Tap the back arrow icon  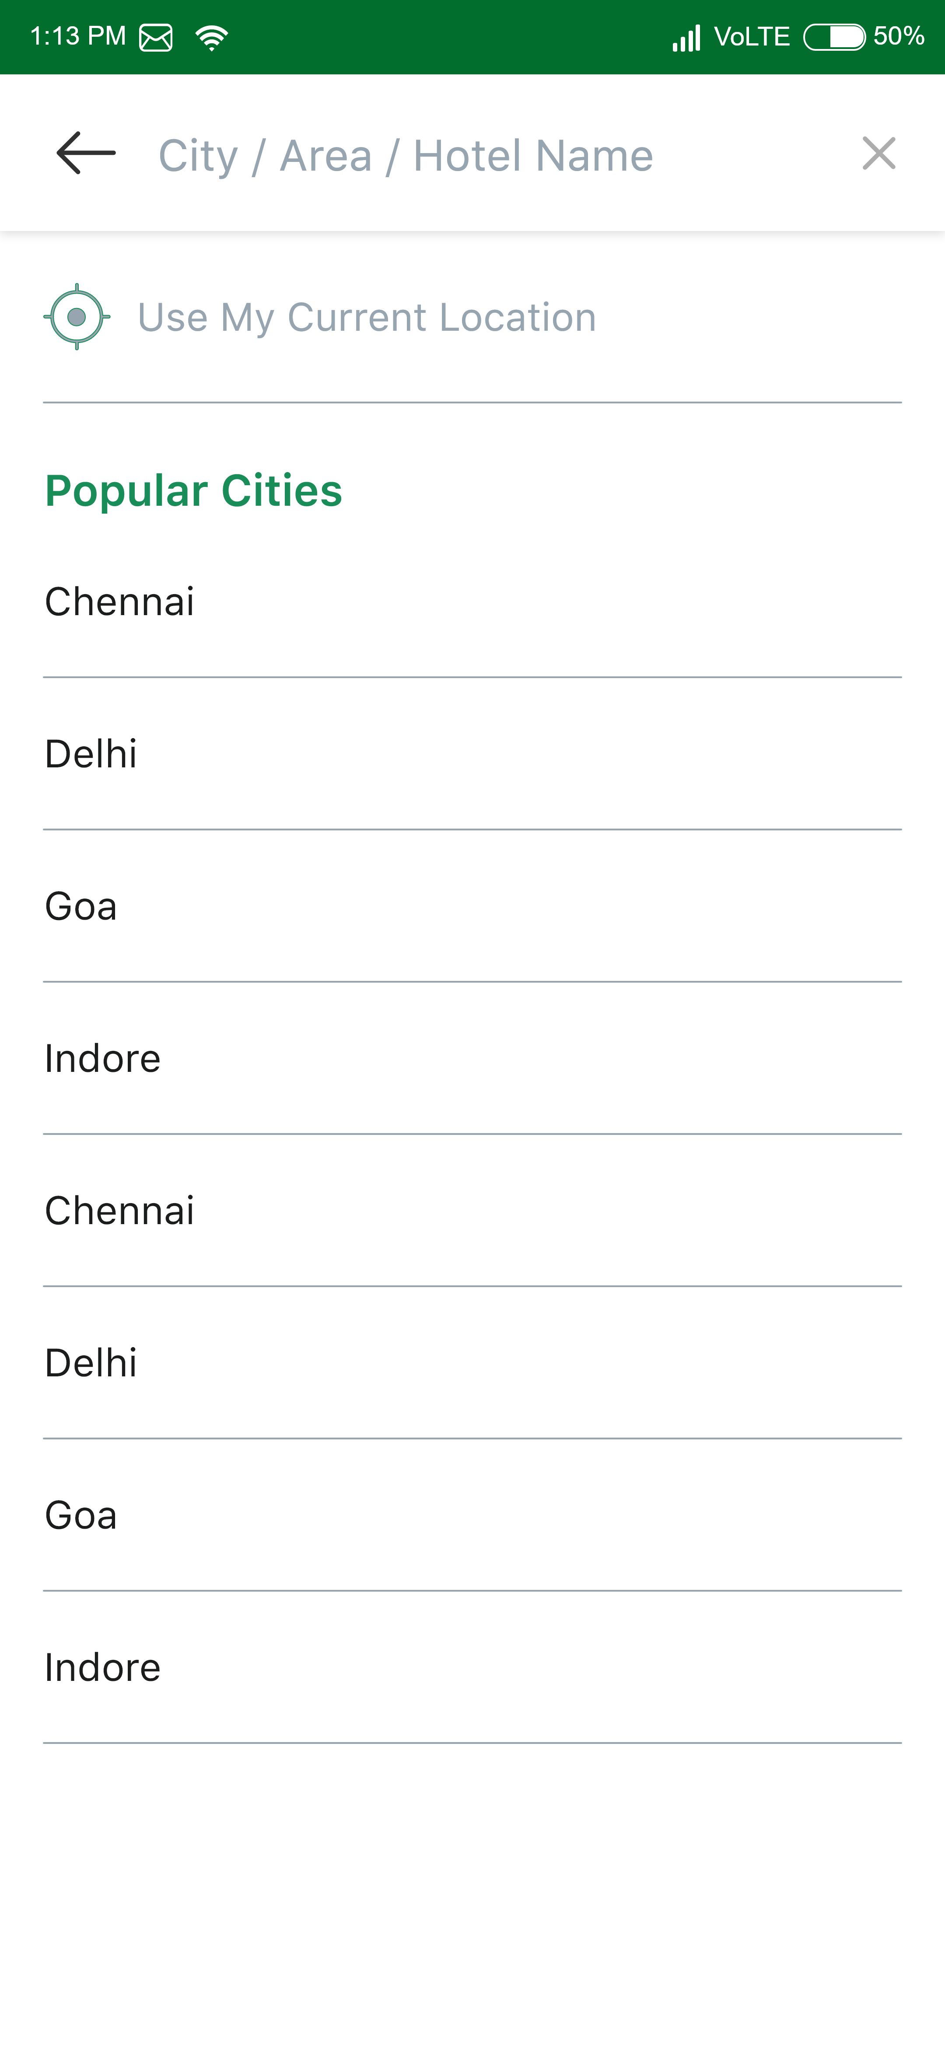(86, 153)
